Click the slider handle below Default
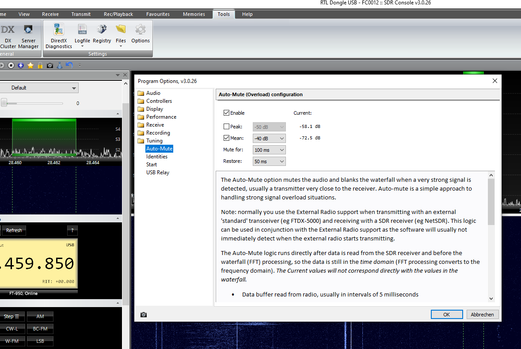Image resolution: width=521 pixels, height=349 pixels. (x=4, y=103)
